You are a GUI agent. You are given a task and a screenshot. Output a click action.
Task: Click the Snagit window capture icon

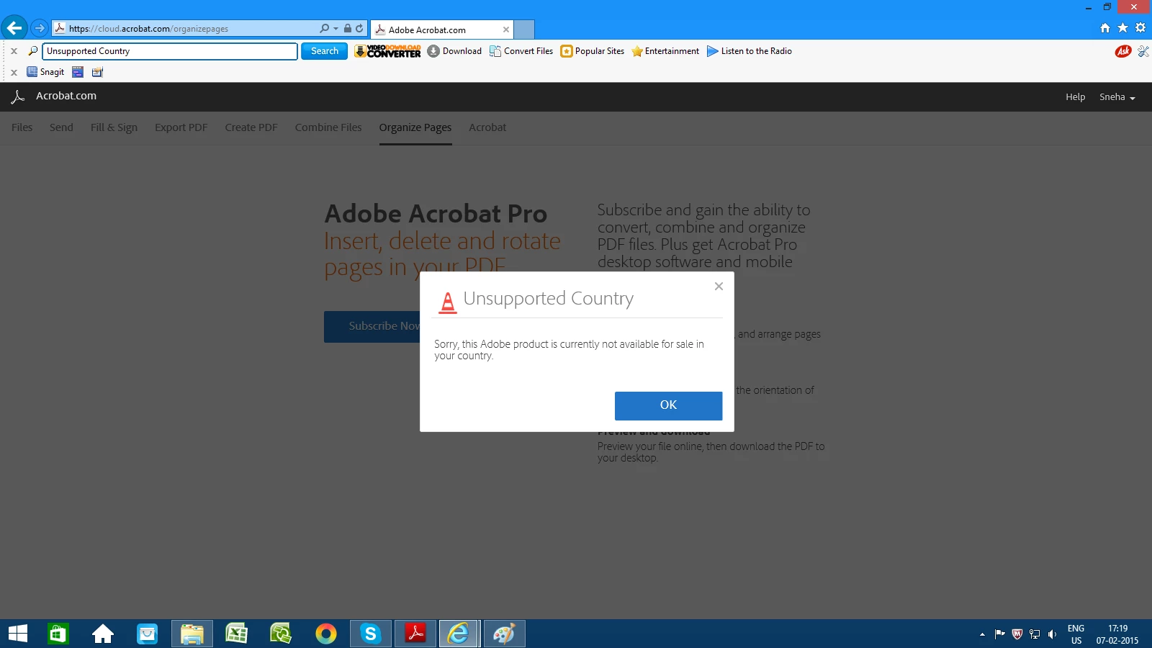point(78,72)
